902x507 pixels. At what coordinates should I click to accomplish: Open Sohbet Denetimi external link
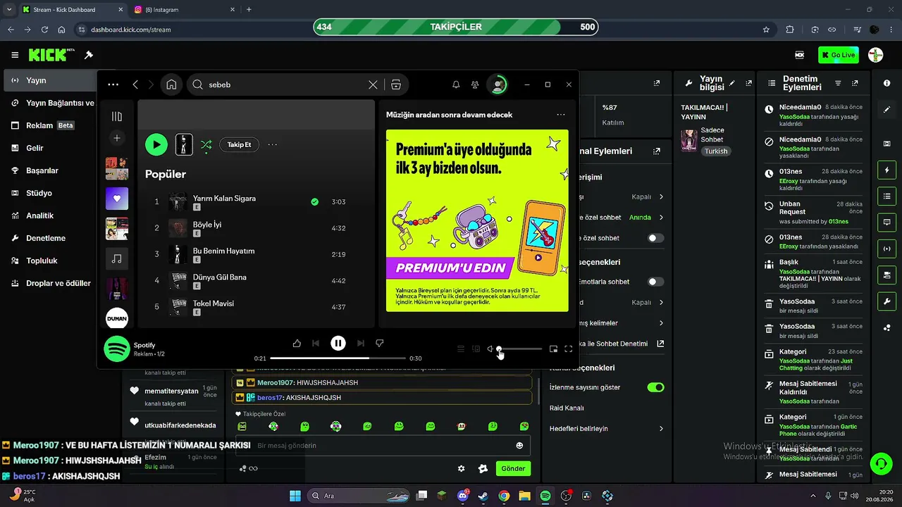[x=660, y=344]
